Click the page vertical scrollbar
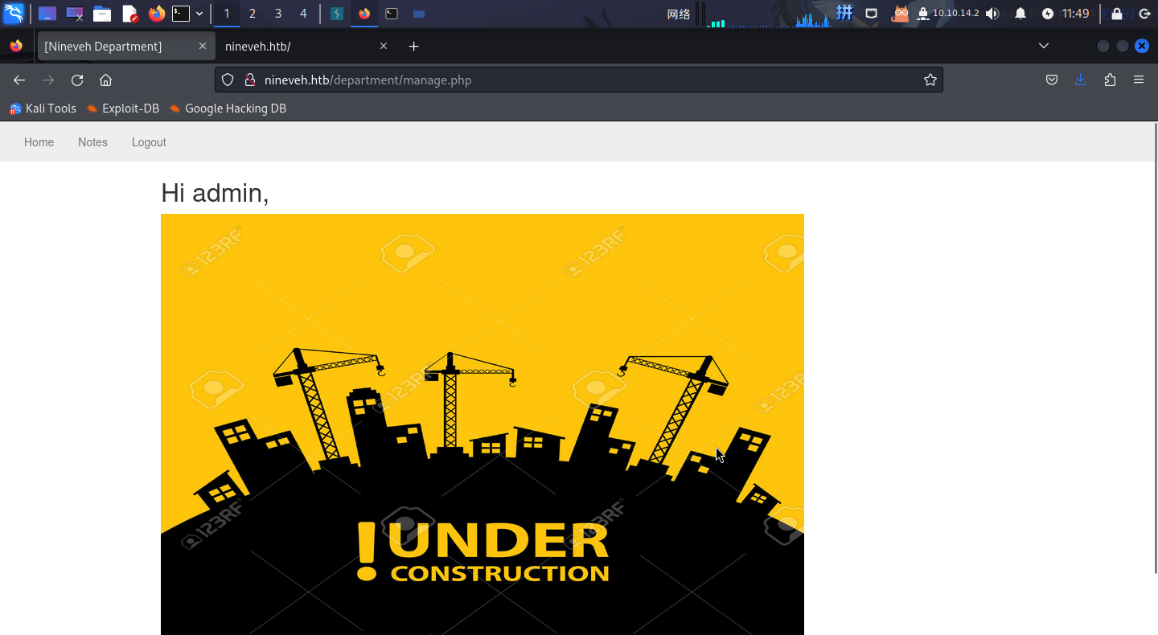The width and height of the screenshot is (1158, 635). click(1155, 348)
